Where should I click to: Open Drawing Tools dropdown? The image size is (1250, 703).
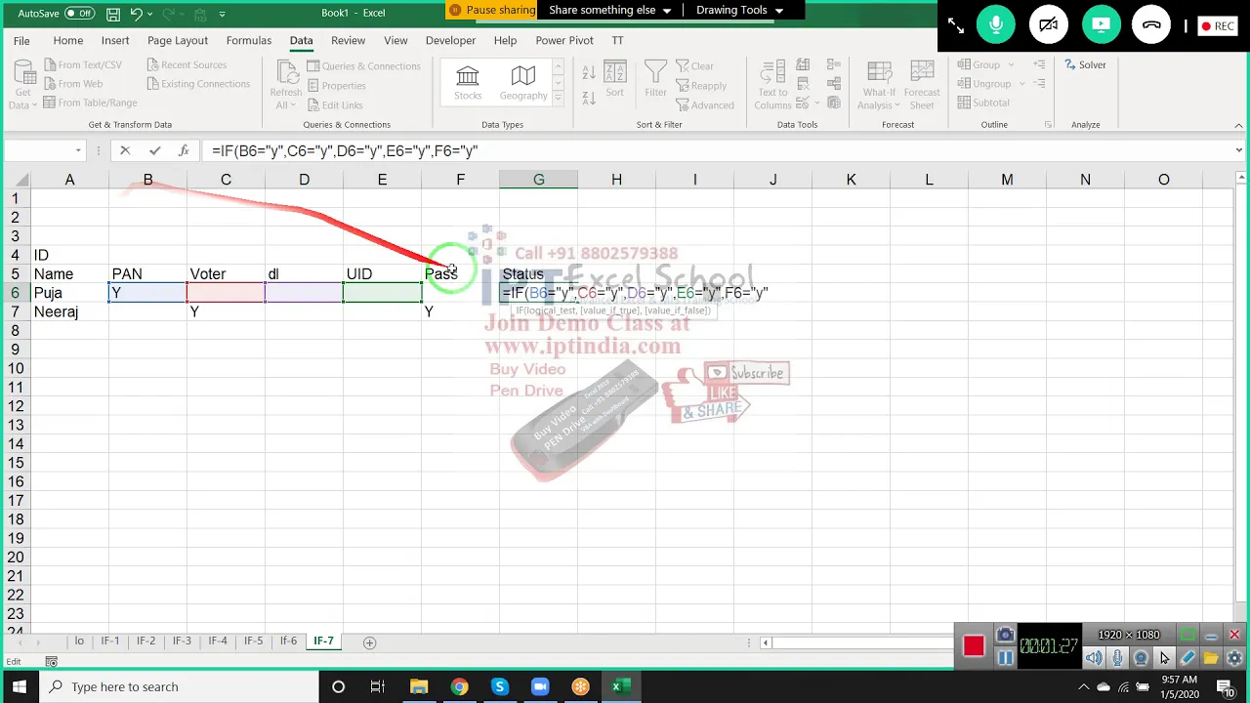739,10
